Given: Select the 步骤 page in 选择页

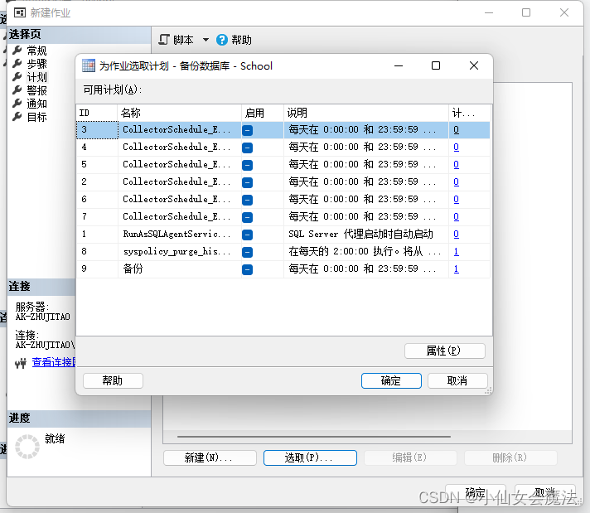Looking at the screenshot, I should (36, 64).
